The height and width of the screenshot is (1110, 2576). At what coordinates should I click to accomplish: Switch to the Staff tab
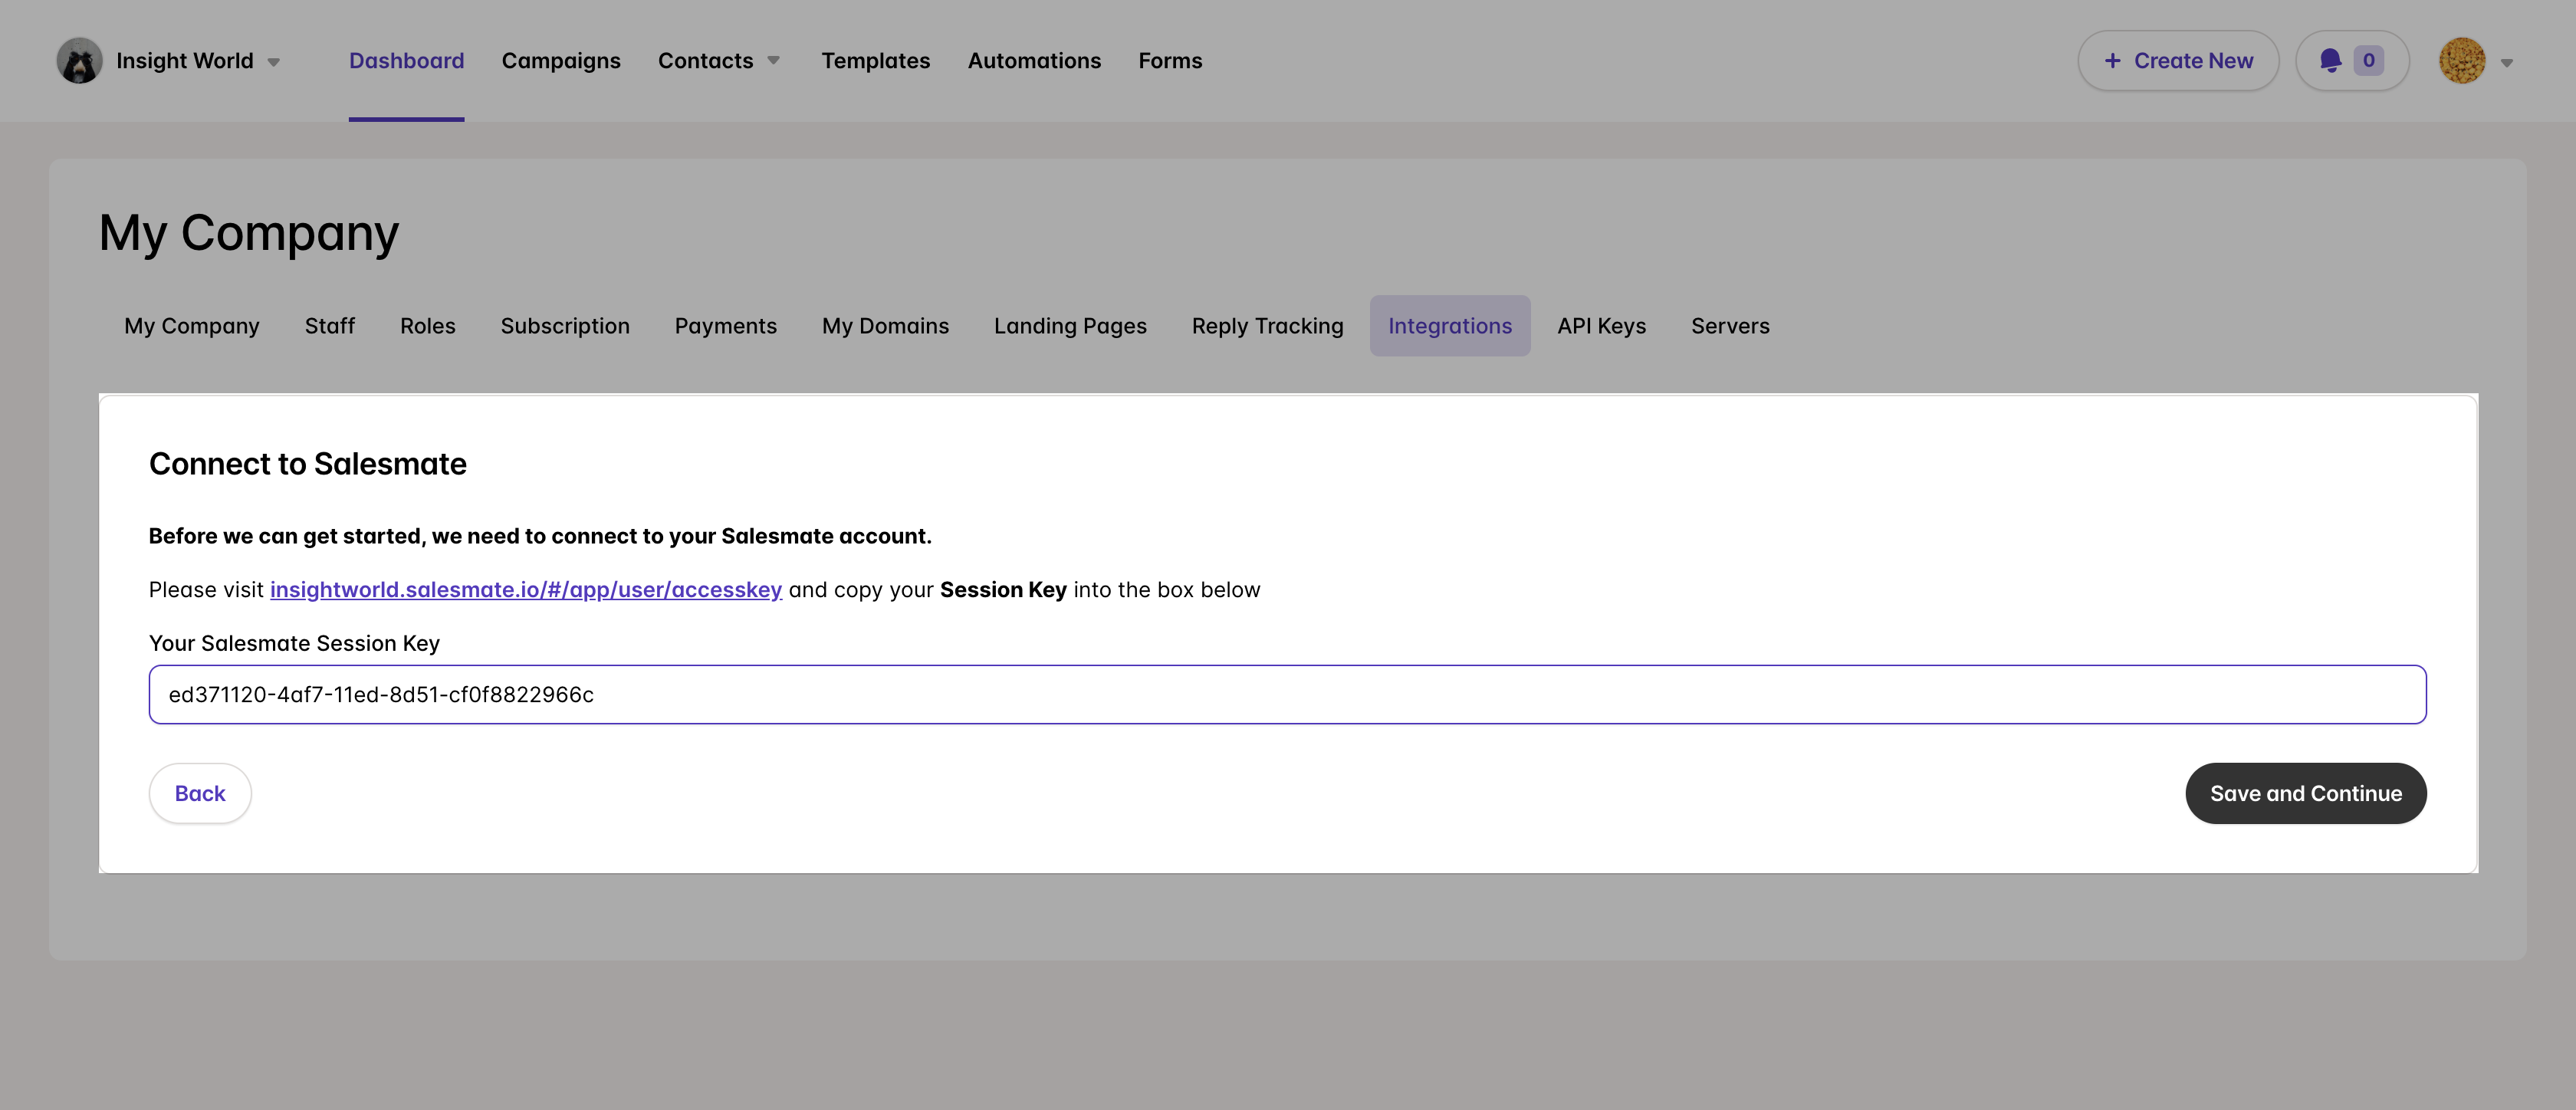330,326
